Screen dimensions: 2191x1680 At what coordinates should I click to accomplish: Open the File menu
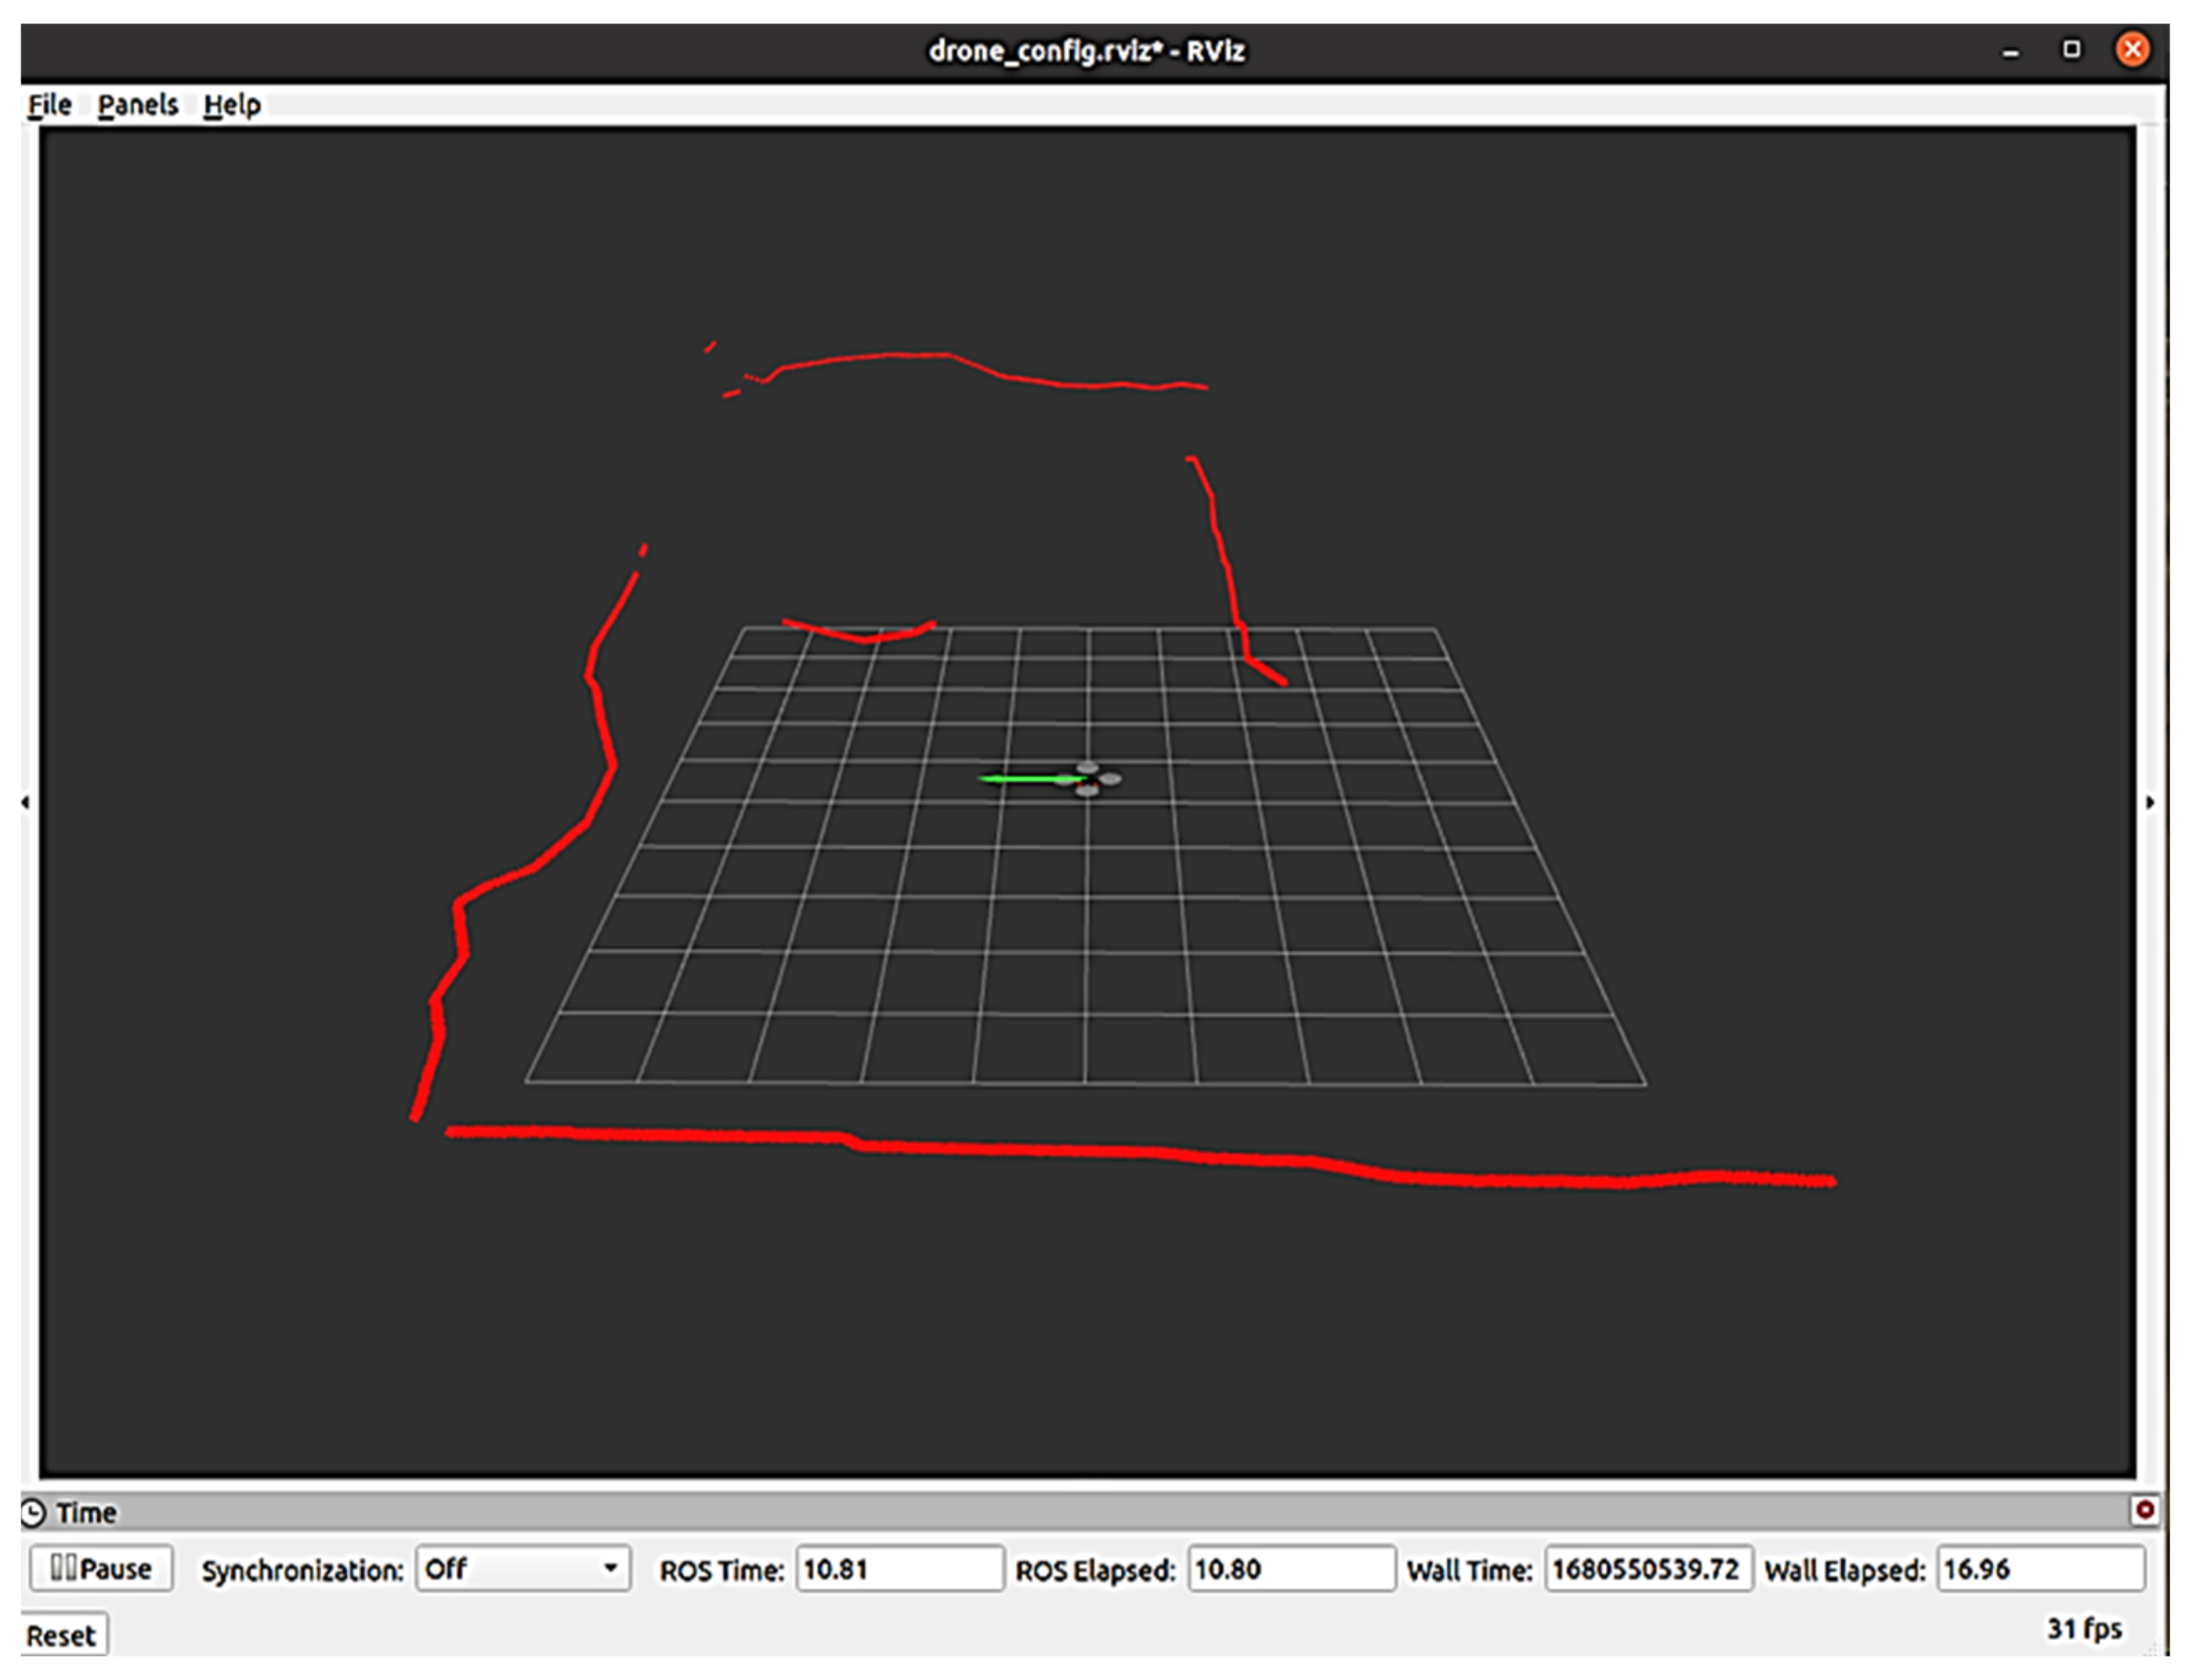49,105
